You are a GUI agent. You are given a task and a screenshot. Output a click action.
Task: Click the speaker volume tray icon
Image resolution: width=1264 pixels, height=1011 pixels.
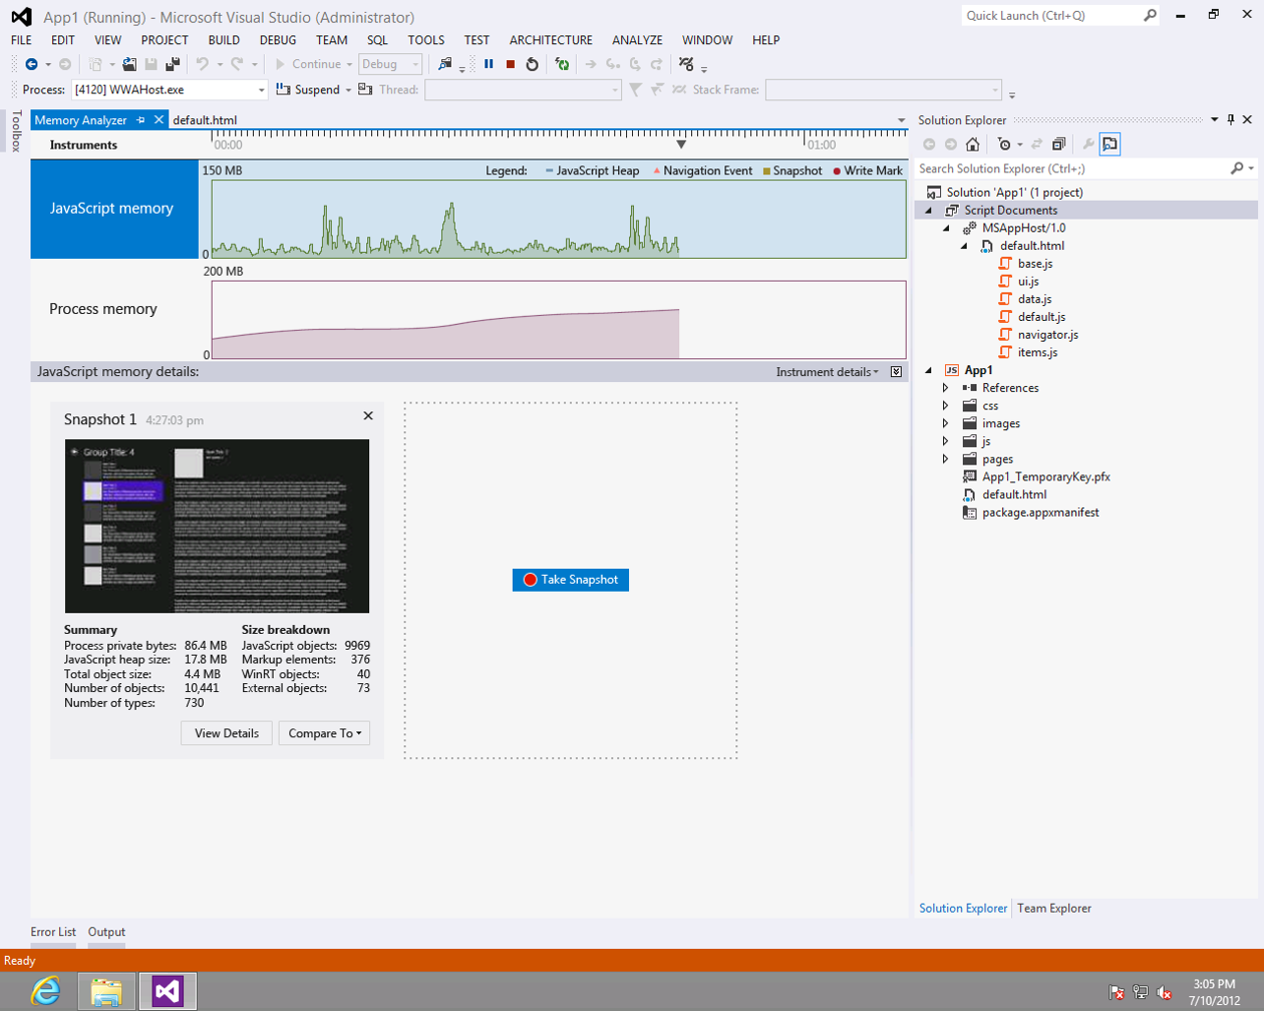click(x=1165, y=992)
